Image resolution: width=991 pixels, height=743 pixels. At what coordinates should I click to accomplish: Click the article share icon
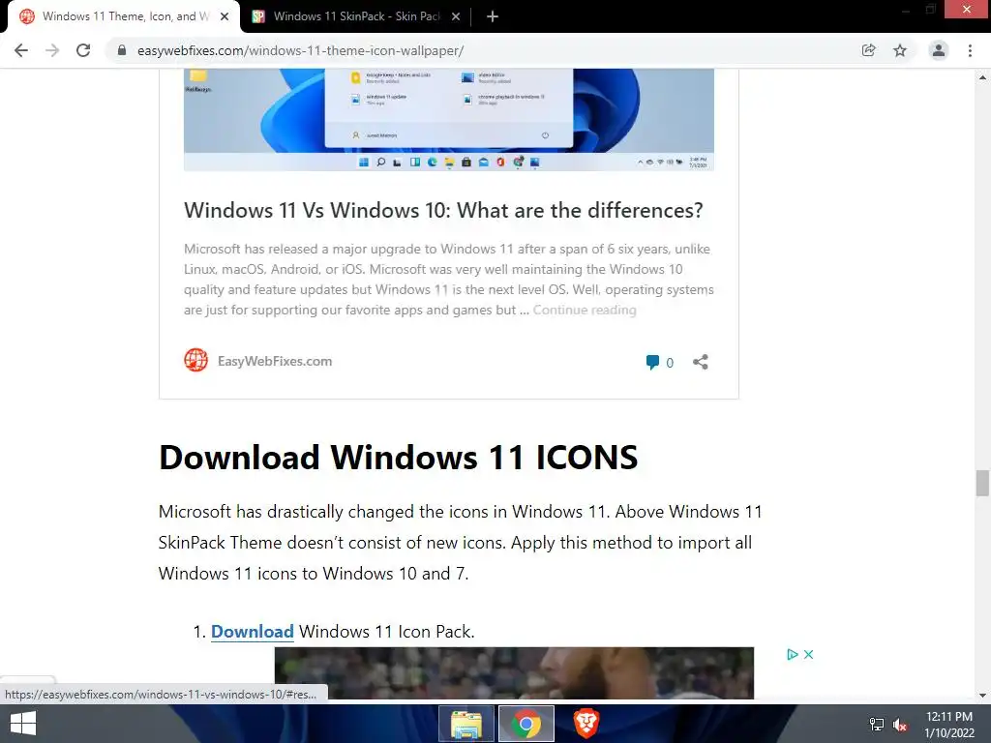pyautogui.click(x=701, y=362)
